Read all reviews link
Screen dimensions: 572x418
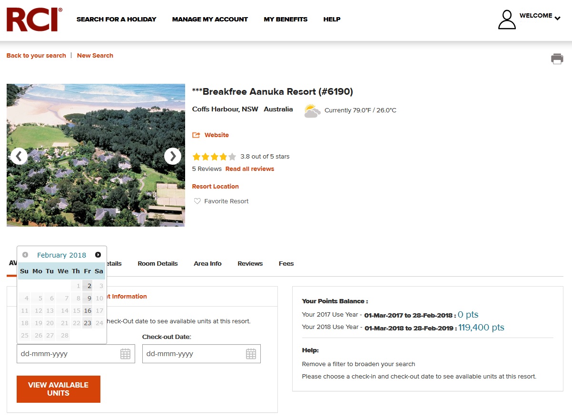pyautogui.click(x=250, y=169)
